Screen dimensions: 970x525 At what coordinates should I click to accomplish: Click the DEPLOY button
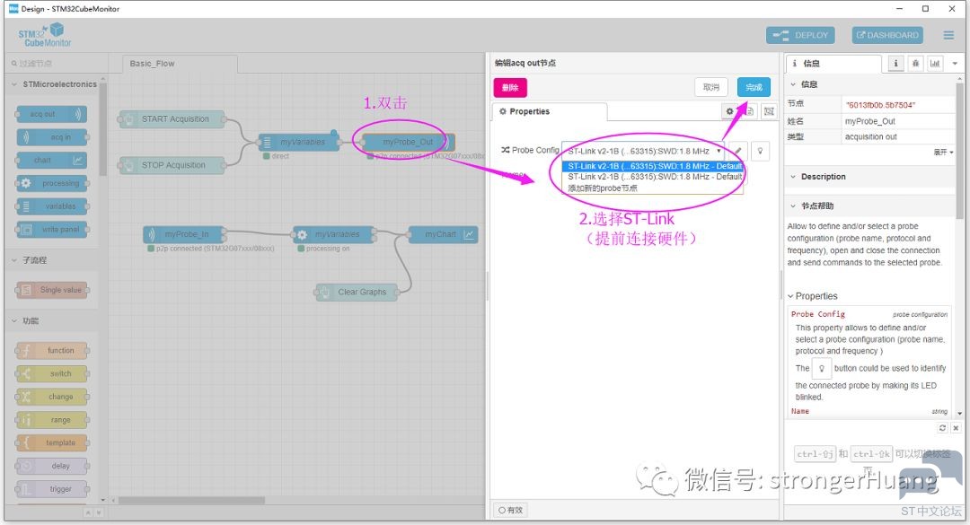tap(800, 35)
